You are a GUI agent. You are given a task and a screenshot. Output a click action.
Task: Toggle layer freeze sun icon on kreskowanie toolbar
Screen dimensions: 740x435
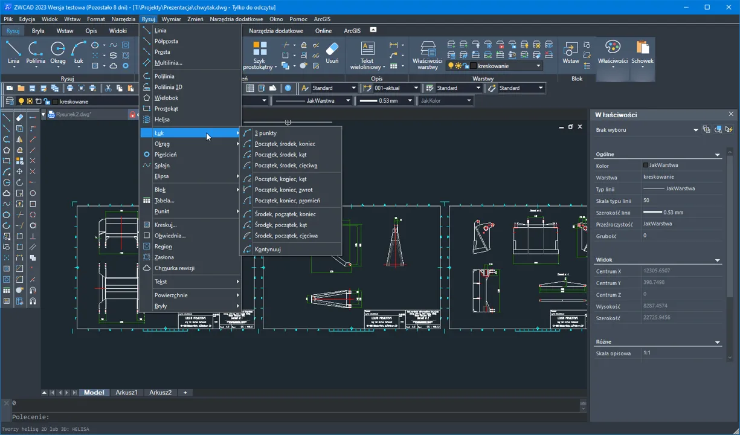coord(30,101)
